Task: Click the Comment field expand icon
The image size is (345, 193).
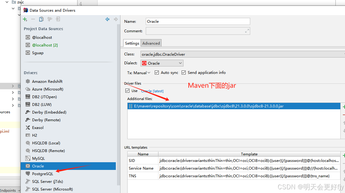Action: pos(247,31)
